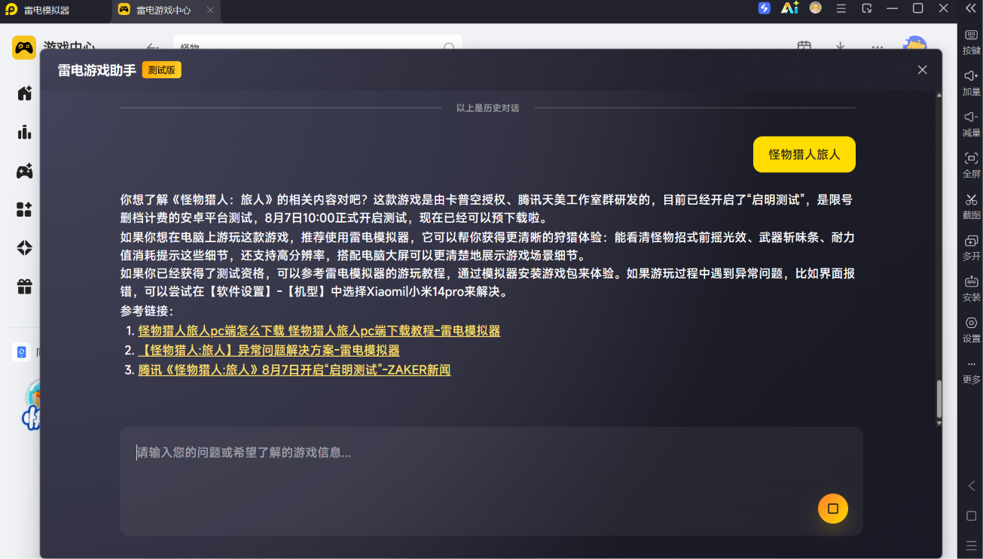This screenshot has height=559, width=983.
Task: Switch to 雷电模拟器 tab
Action: 55,11
